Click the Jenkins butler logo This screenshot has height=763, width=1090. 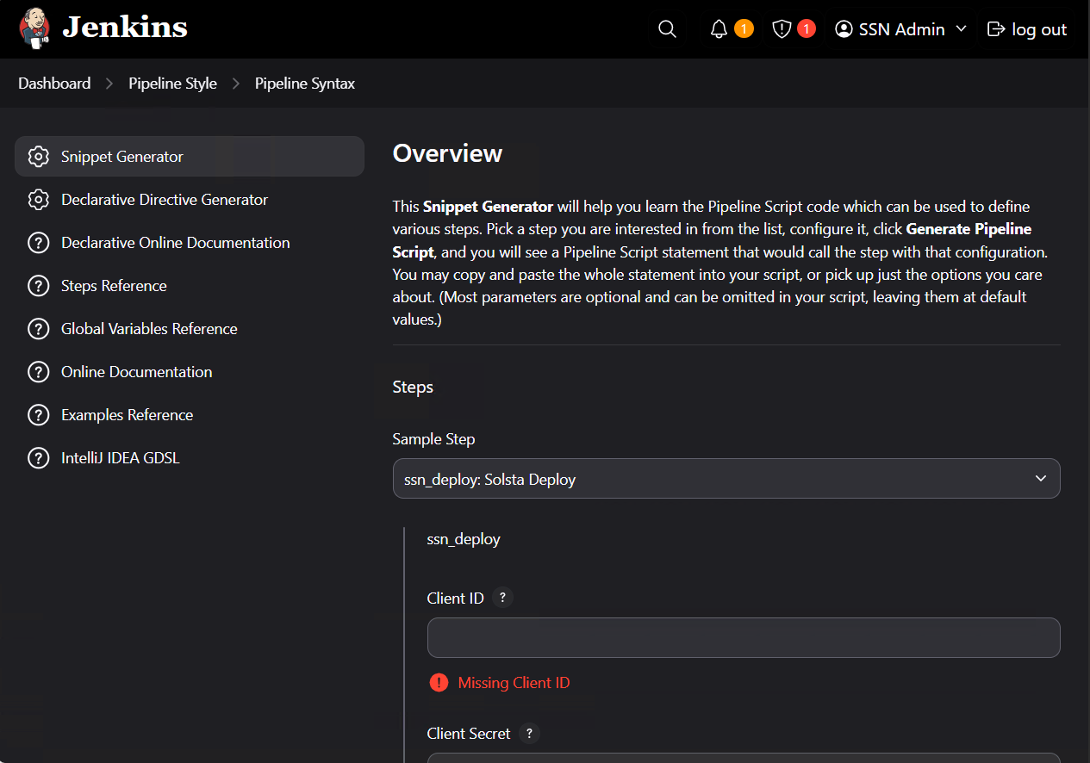click(34, 28)
